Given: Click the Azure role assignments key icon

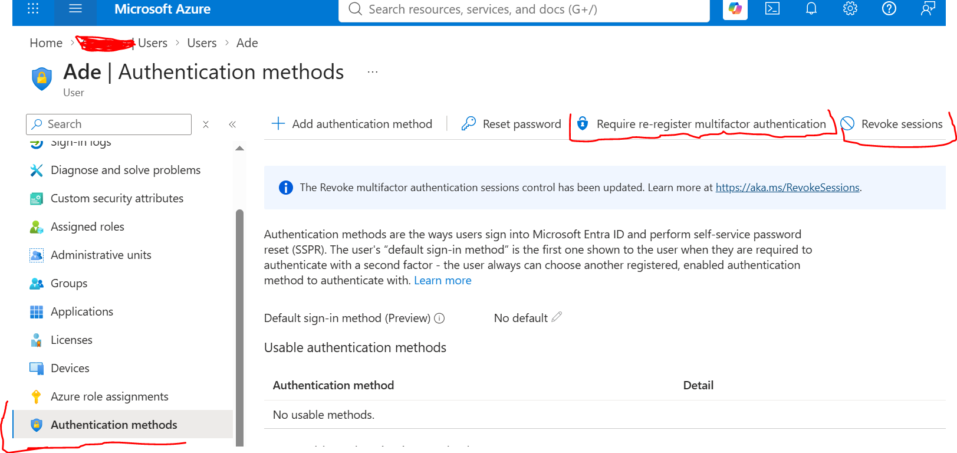Looking at the screenshot, I should point(37,397).
